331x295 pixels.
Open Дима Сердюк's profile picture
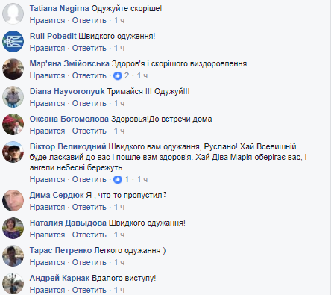[13, 200]
